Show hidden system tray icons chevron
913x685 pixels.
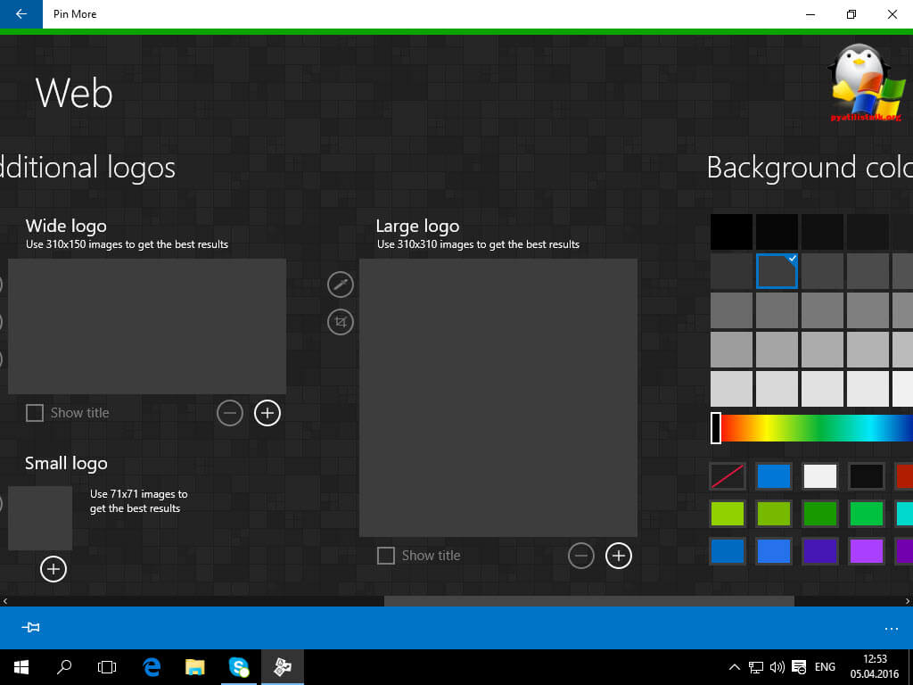(x=734, y=667)
